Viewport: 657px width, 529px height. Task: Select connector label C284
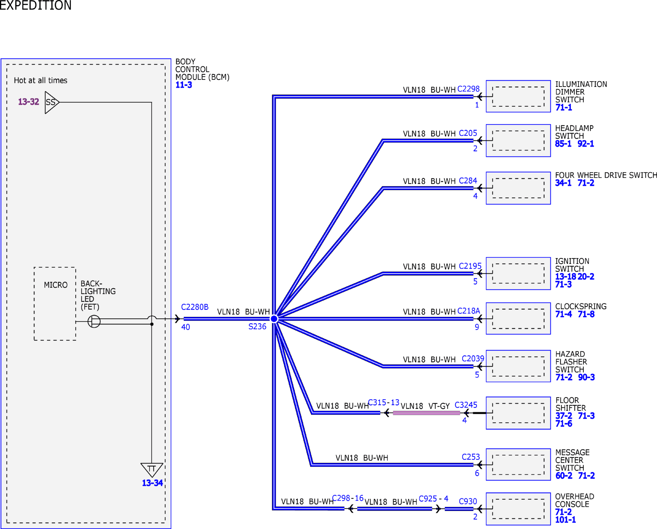pos(468,181)
